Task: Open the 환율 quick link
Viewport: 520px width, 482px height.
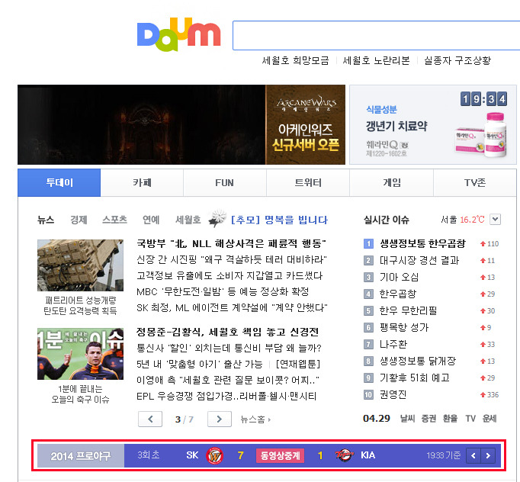Action: tap(450, 419)
